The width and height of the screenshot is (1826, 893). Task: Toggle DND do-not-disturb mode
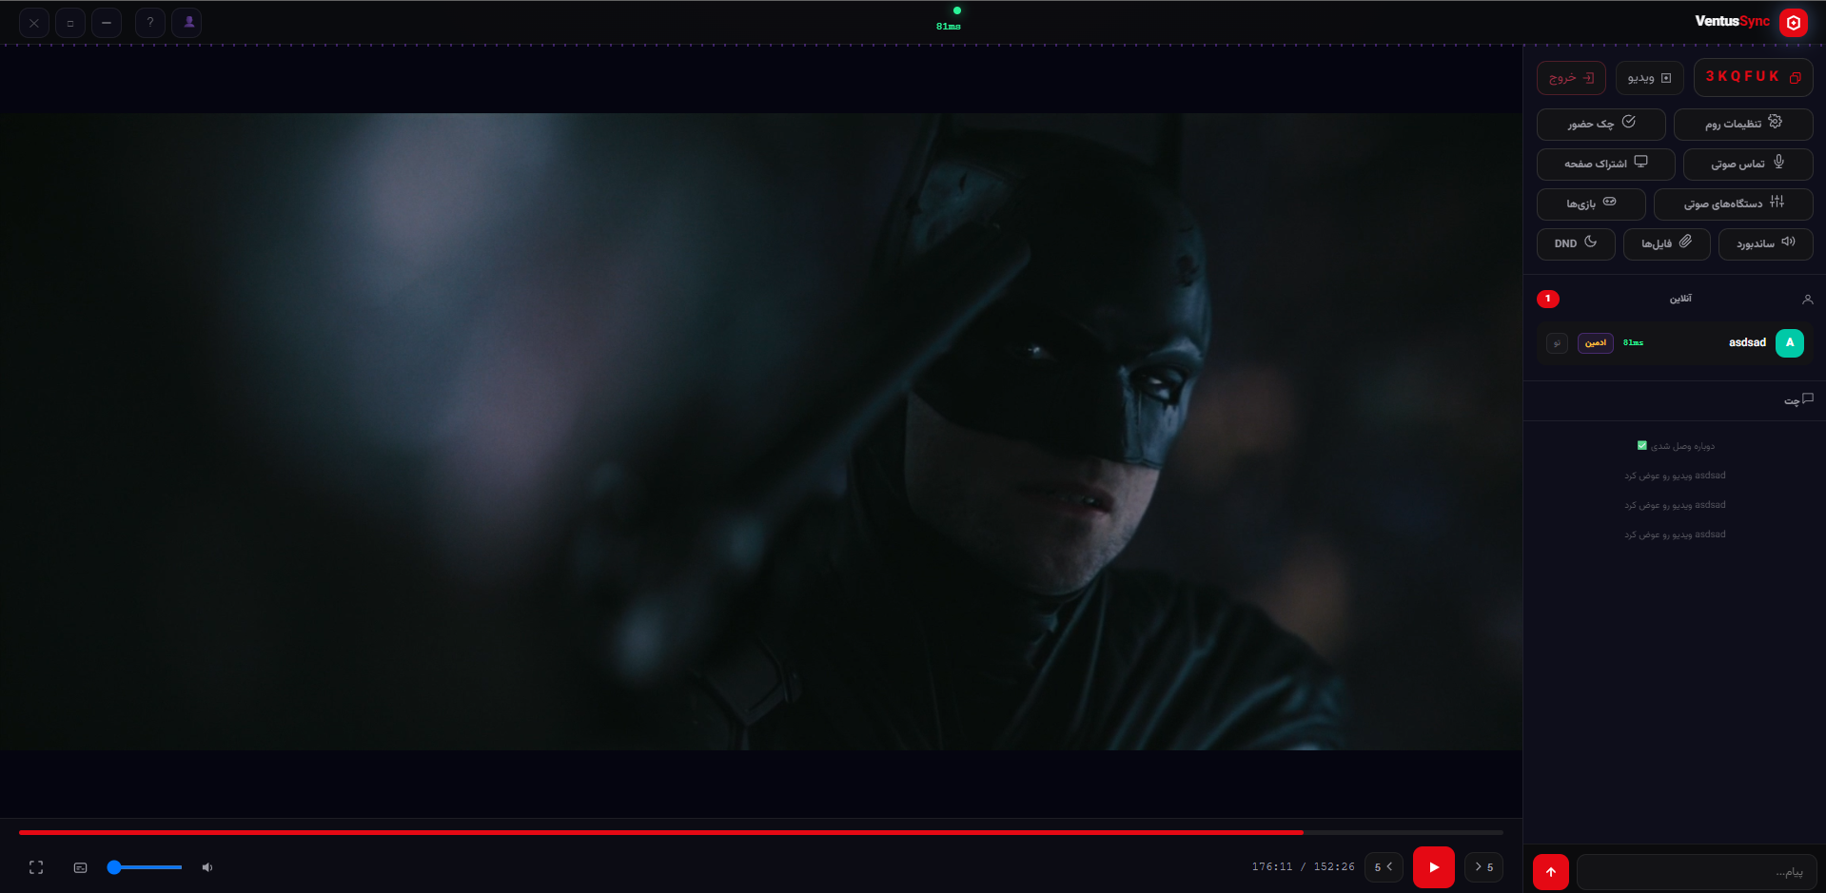pos(1576,243)
